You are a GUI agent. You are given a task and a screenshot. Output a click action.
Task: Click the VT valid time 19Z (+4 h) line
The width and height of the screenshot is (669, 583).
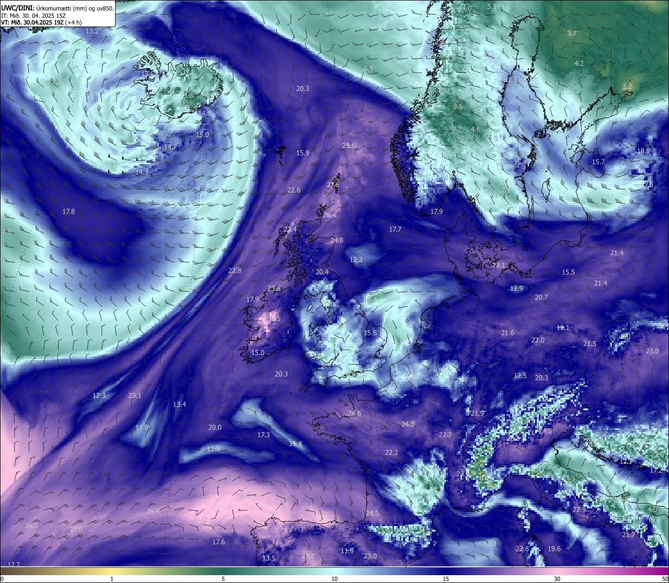pos(41,22)
